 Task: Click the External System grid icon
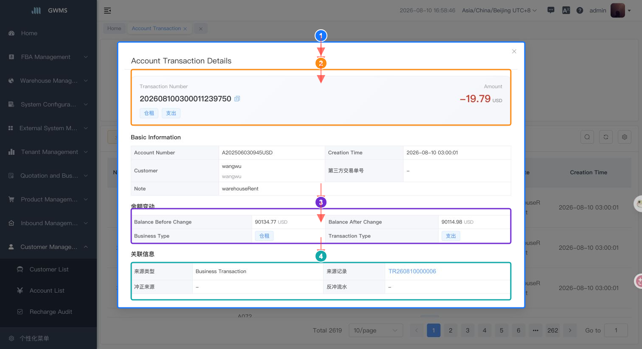click(11, 128)
